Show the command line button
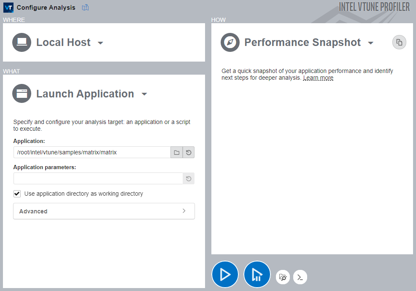Viewport: 416px width, 291px height. 300,277
